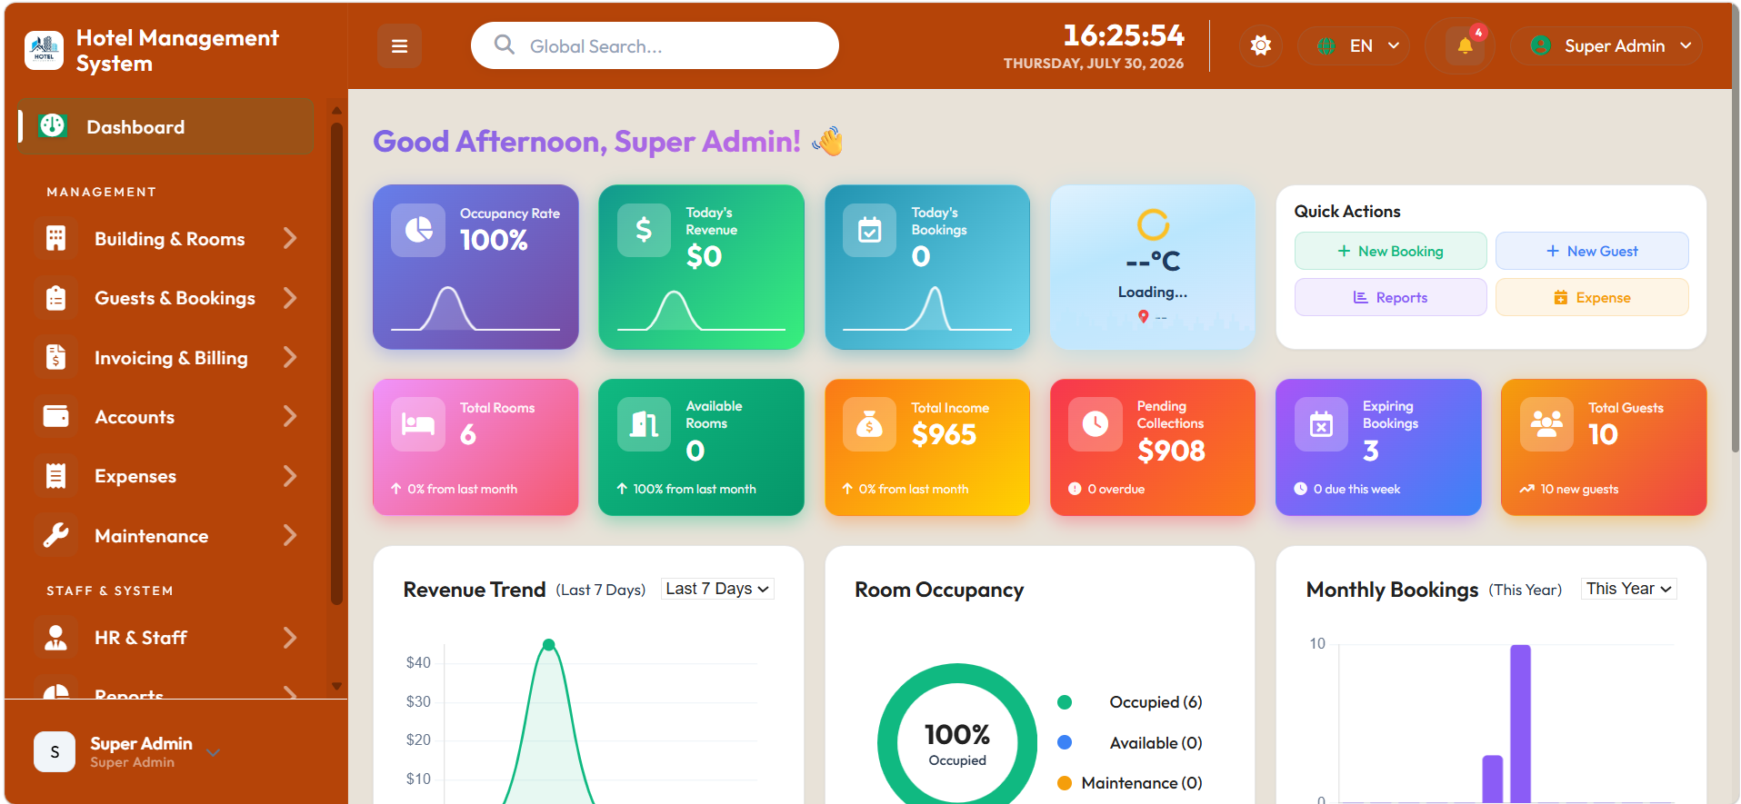Click the New Guest button
This screenshot has width=1741, height=804.
coord(1592,251)
